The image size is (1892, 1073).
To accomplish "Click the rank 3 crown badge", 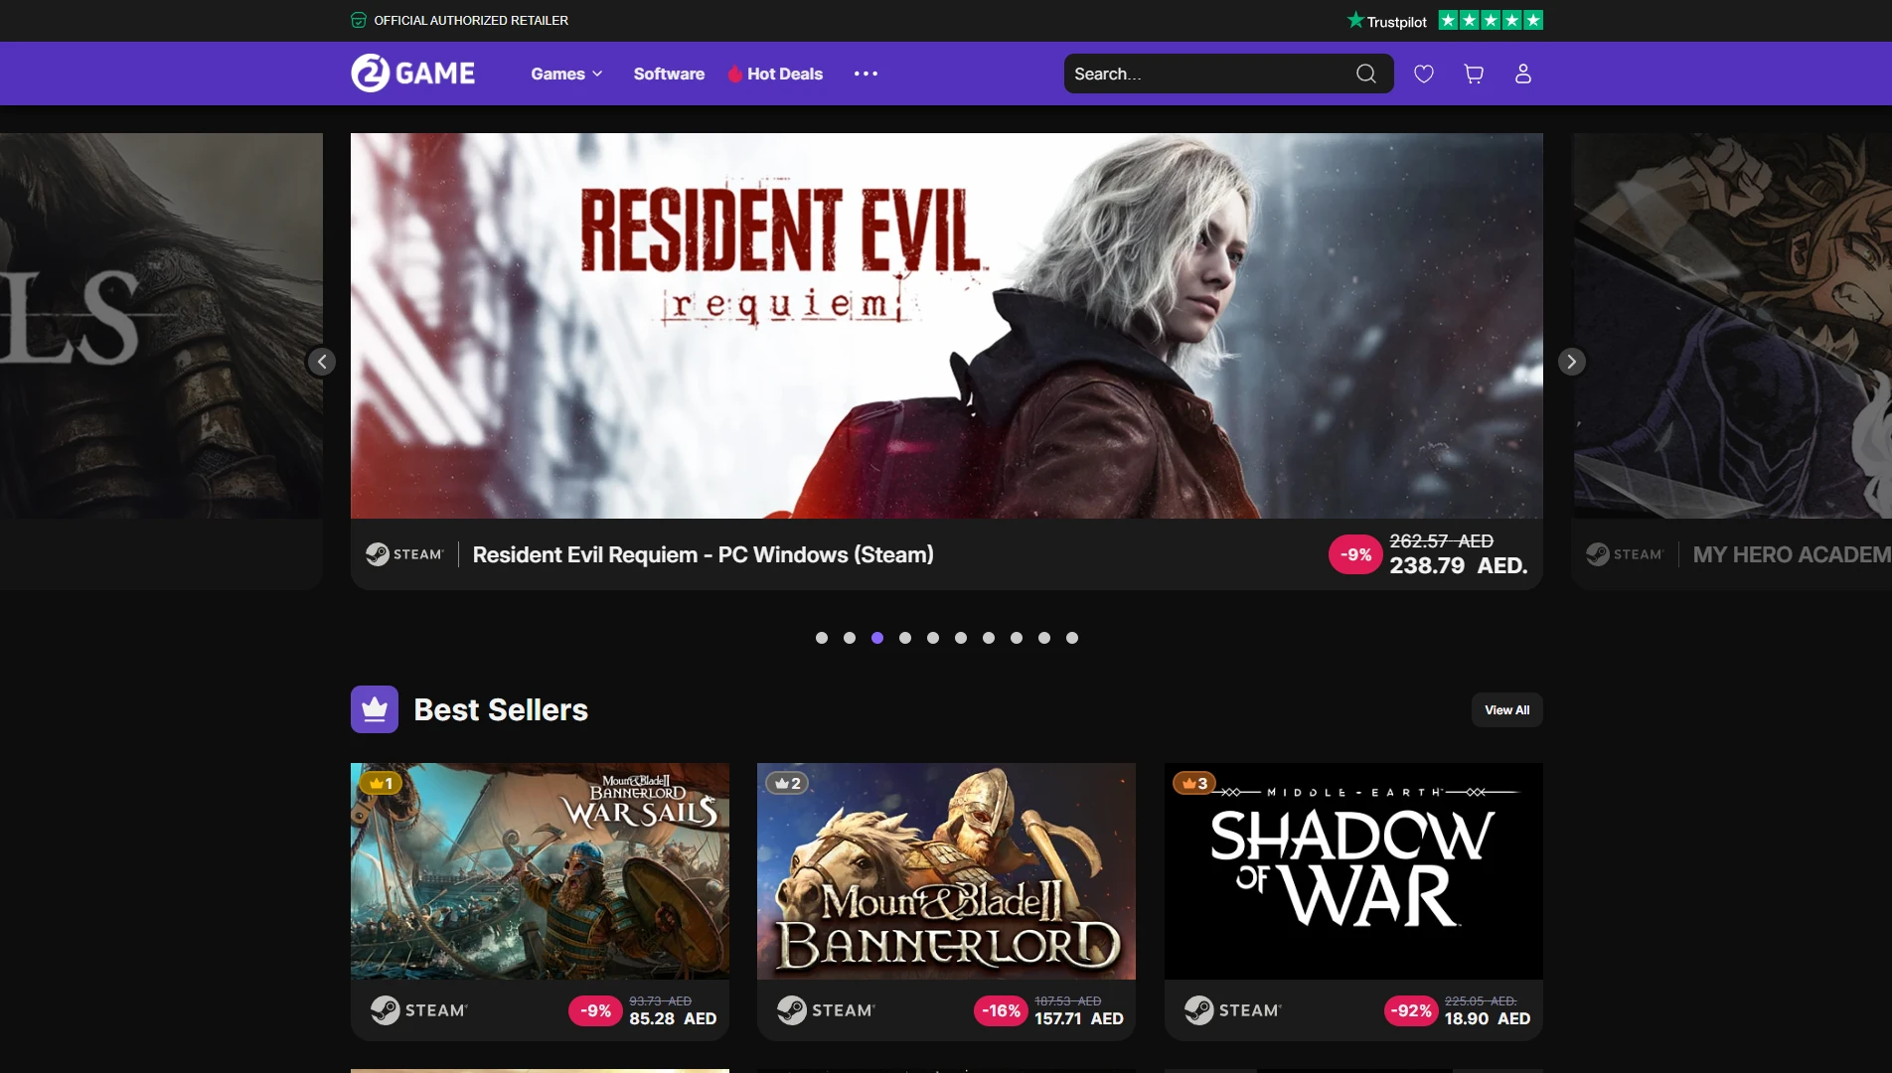I will click(x=1194, y=783).
